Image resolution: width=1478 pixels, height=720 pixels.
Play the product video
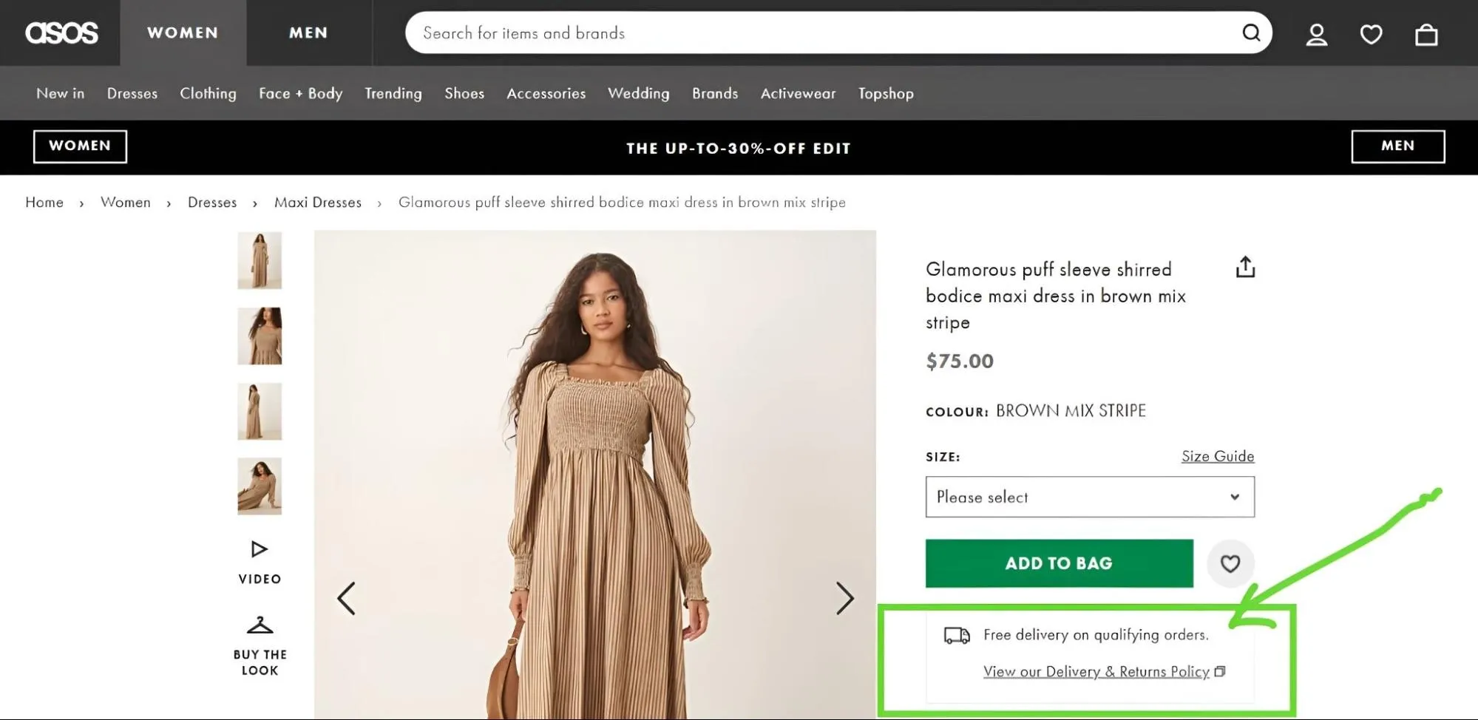click(260, 549)
